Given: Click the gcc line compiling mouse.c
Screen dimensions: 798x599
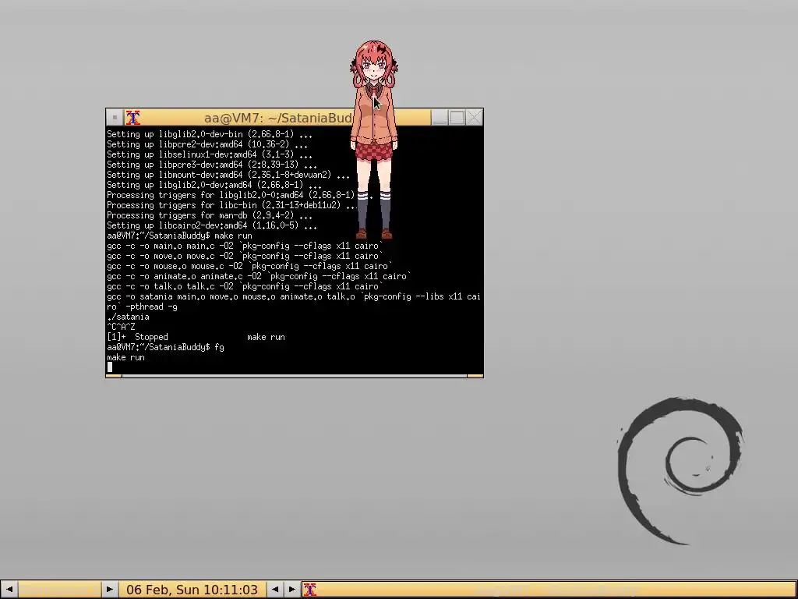Looking at the screenshot, I should click(x=249, y=267).
